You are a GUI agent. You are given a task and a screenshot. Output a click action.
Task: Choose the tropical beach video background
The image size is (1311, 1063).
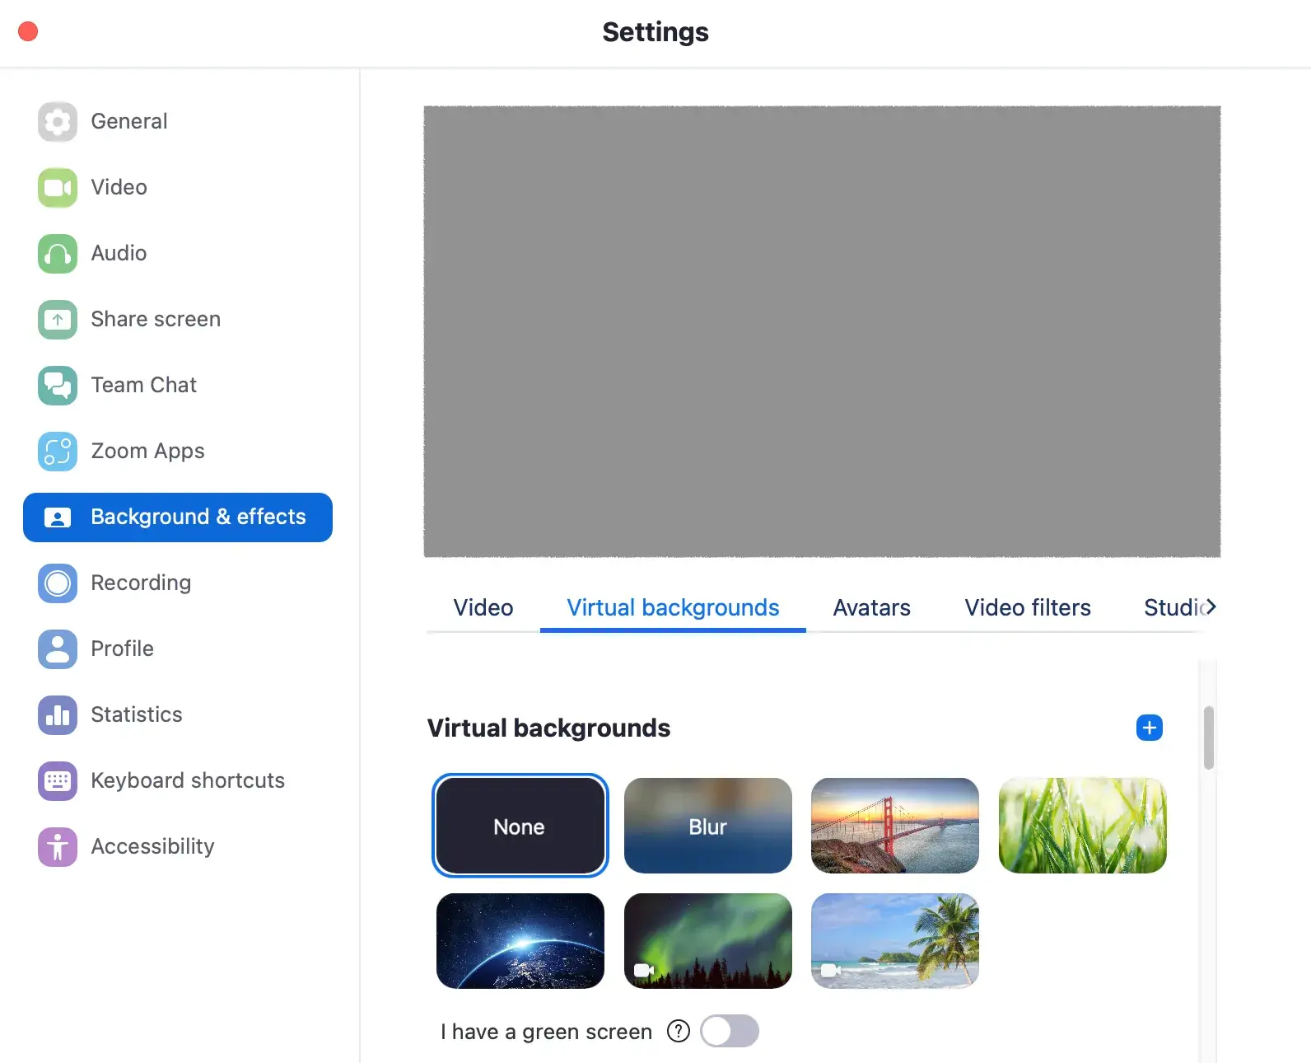point(895,941)
